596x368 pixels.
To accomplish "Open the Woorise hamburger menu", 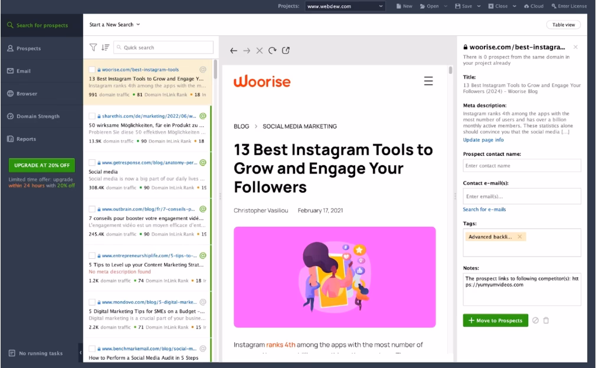I will 429,81.
